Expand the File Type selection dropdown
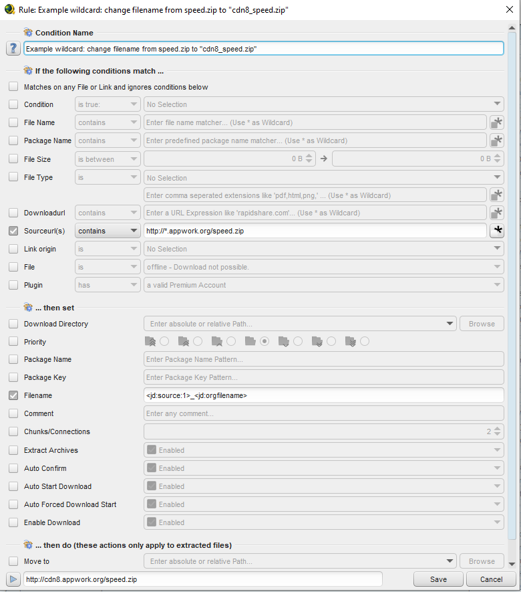Viewport: 521px width, 592px height. click(x=323, y=178)
